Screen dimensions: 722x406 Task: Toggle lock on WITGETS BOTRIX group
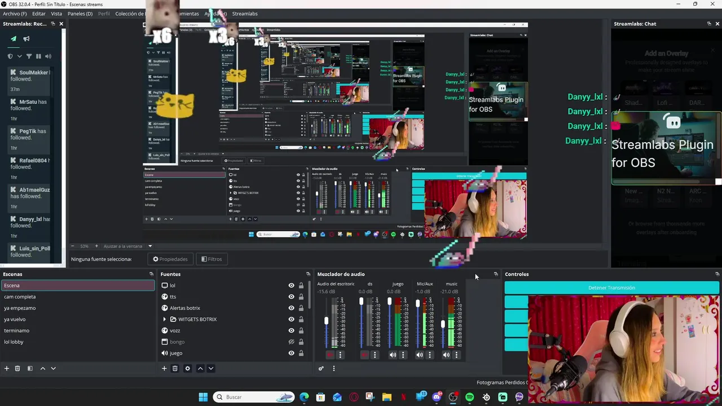coord(301,319)
